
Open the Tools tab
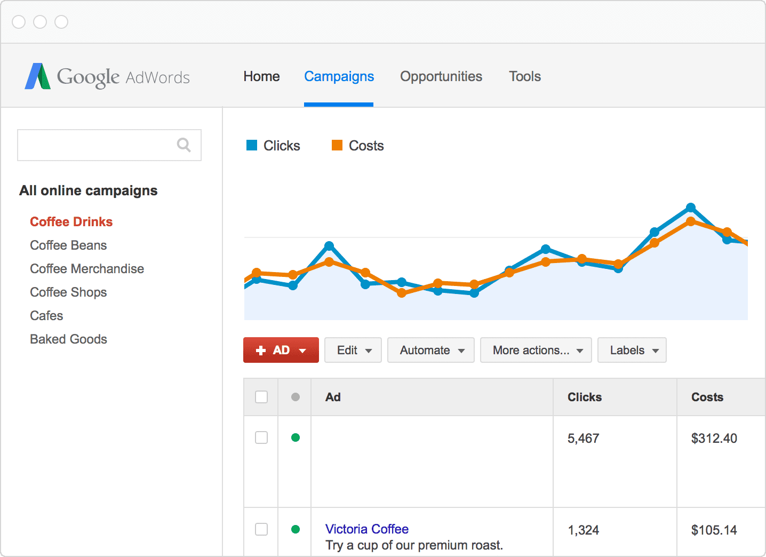(x=525, y=76)
